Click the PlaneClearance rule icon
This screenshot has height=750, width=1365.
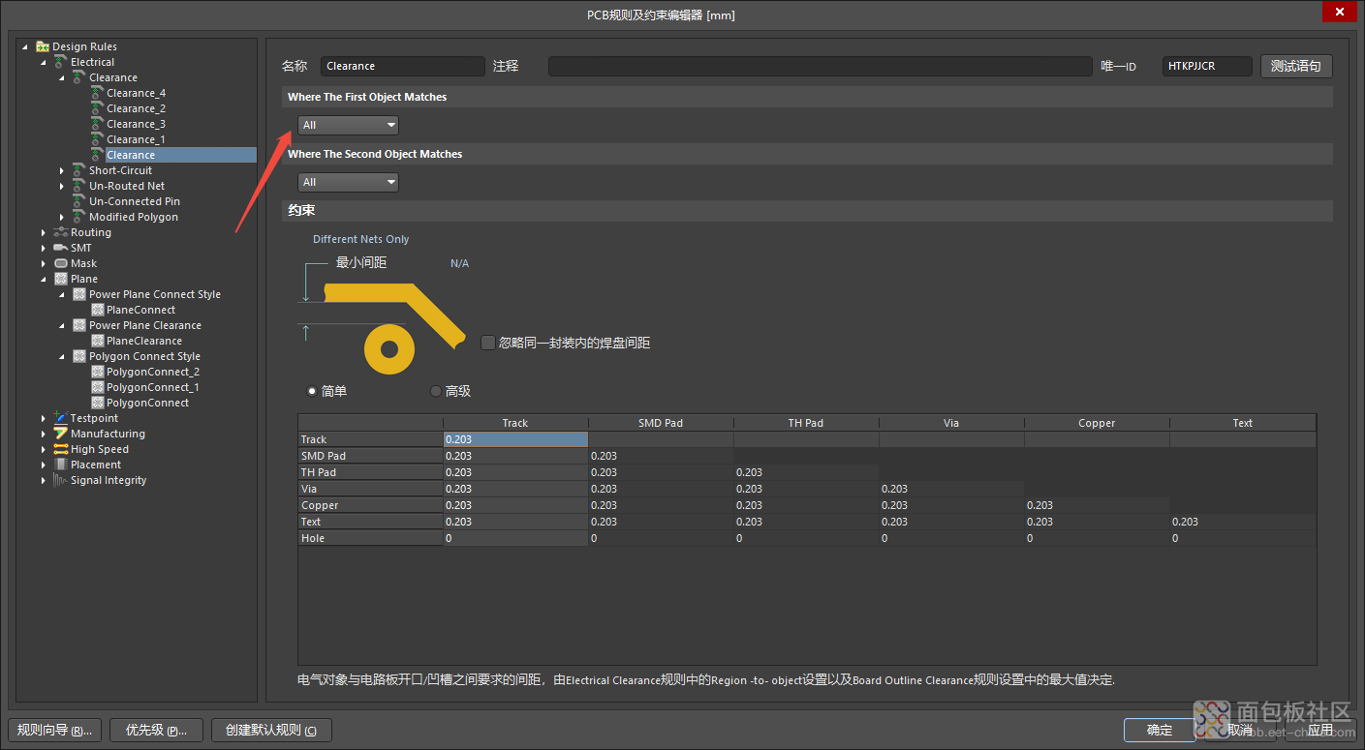point(98,341)
